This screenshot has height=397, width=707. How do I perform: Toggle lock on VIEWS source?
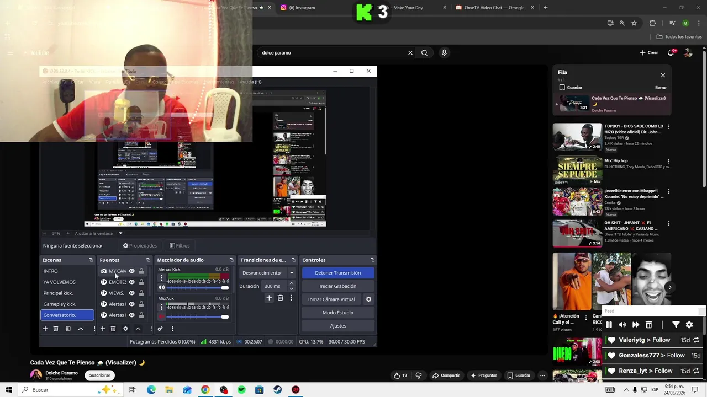[141, 293]
